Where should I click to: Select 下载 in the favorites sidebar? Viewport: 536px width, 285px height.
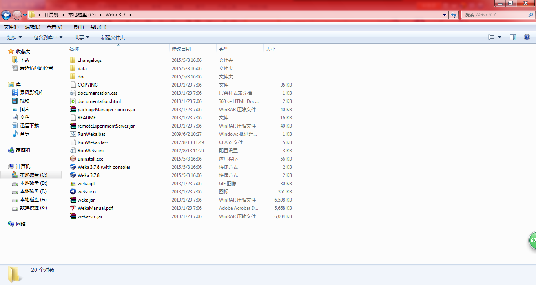[x=25, y=60]
